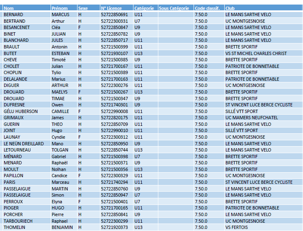
Task: Select the Club column header
Action: [x=230, y=8]
